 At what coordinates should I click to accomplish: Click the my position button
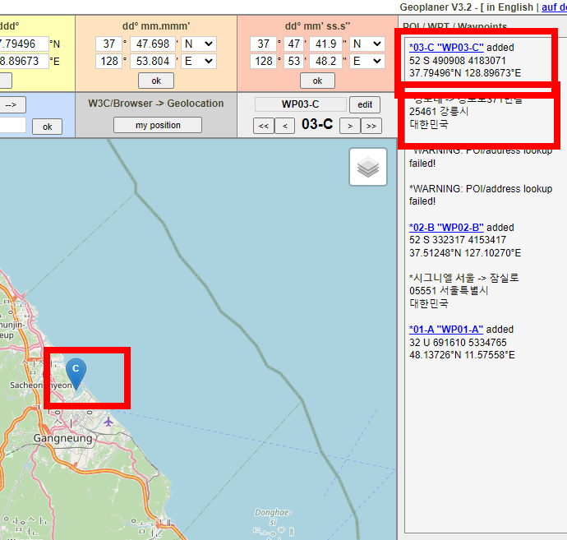tap(158, 125)
